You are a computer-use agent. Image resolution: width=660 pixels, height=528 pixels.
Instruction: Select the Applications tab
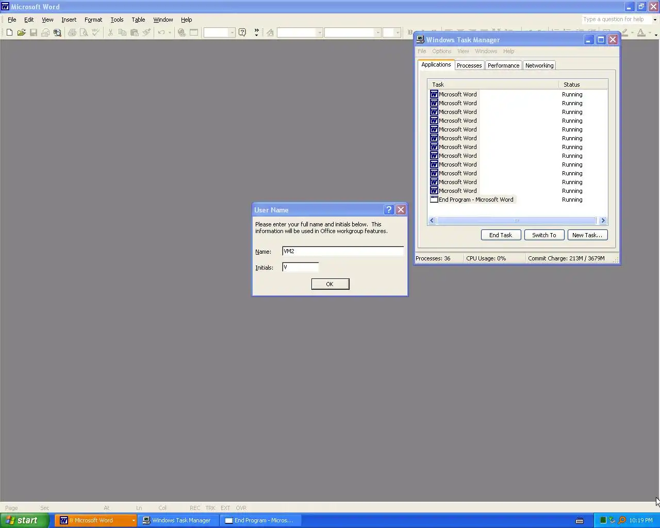(436, 64)
